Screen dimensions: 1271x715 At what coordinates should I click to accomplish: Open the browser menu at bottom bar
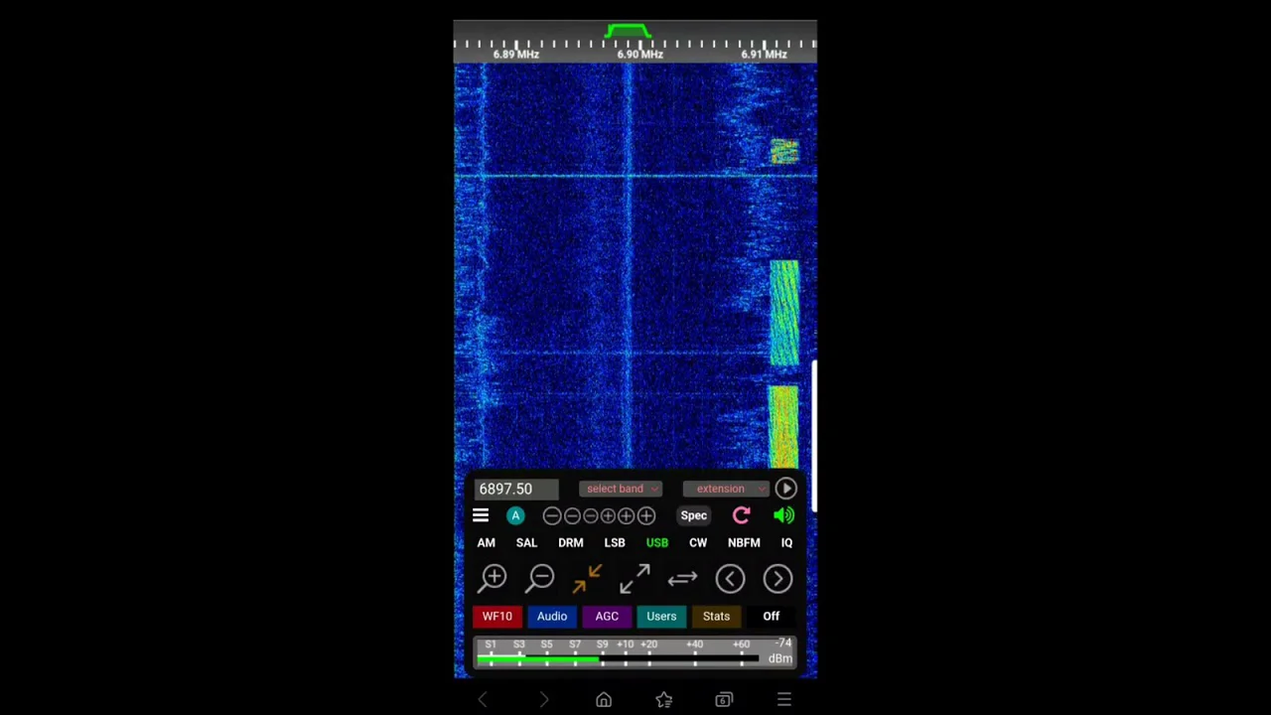pyautogui.click(x=784, y=700)
